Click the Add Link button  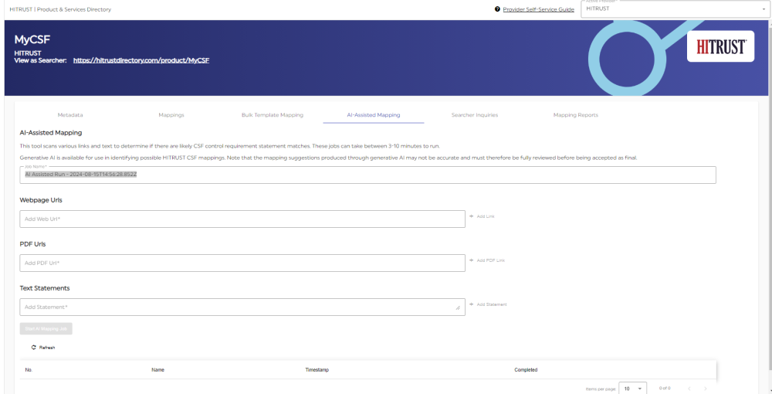coord(482,216)
